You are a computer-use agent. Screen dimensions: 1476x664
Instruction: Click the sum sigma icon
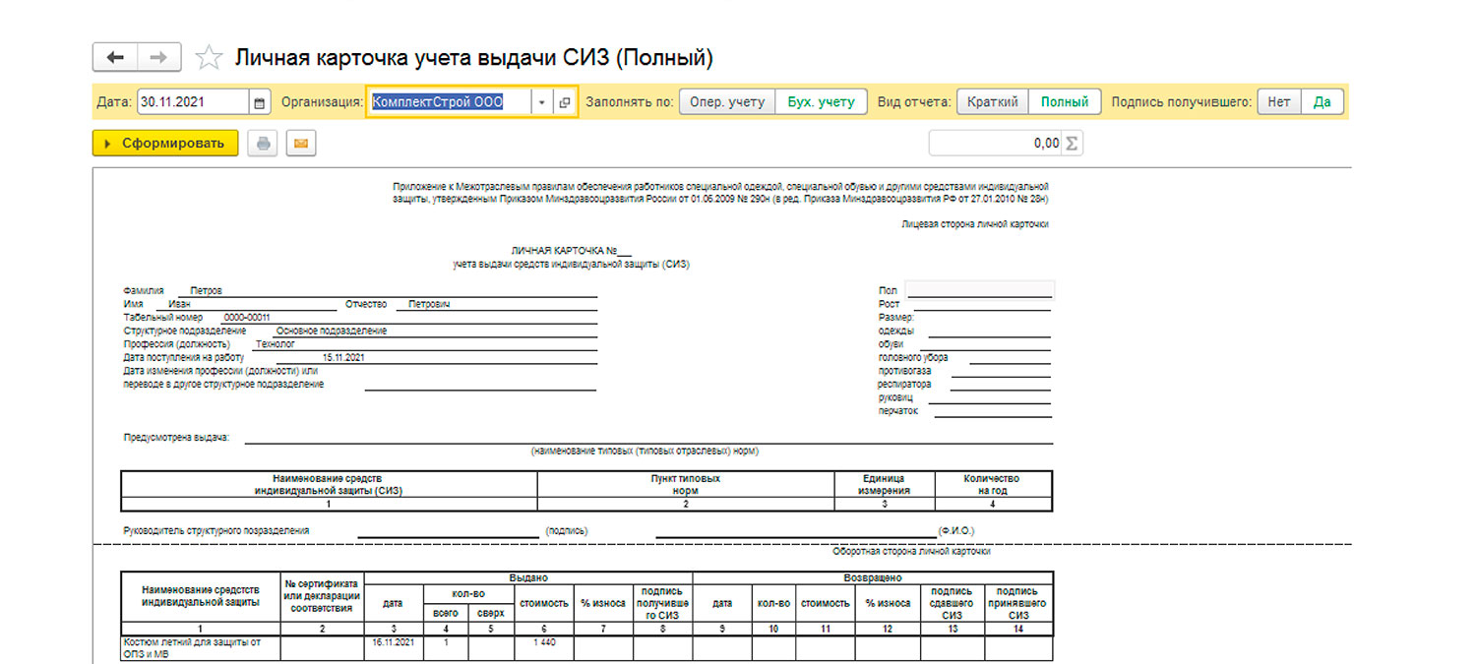pos(1072,144)
